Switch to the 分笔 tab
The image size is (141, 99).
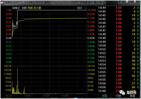point(105,96)
